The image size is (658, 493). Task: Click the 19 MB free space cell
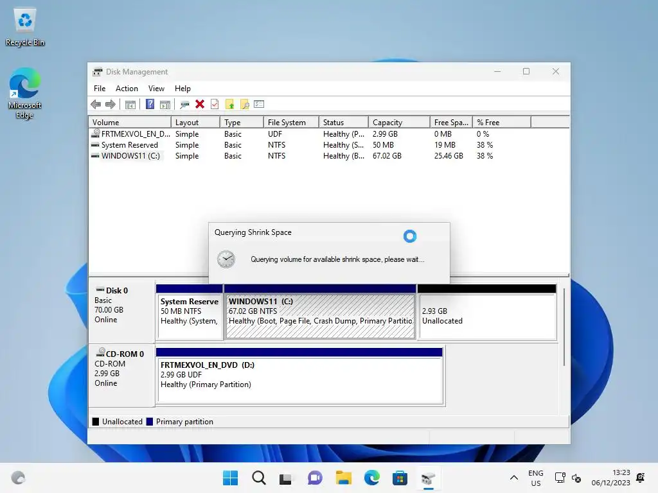pyautogui.click(x=445, y=145)
